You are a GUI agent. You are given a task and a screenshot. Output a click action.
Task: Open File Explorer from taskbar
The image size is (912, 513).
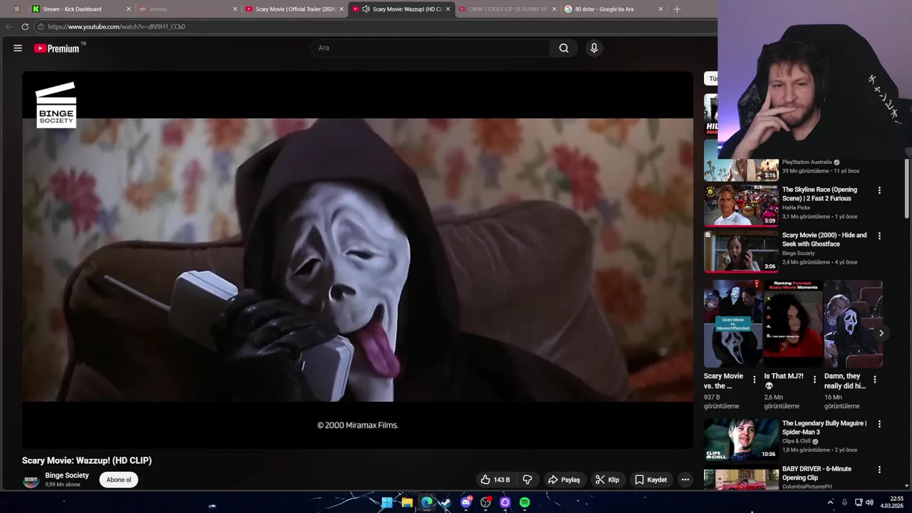[407, 502]
